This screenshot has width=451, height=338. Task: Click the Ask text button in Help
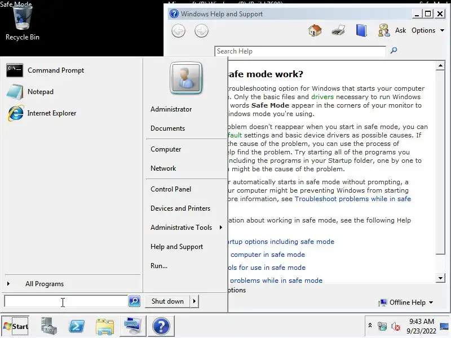(400, 30)
